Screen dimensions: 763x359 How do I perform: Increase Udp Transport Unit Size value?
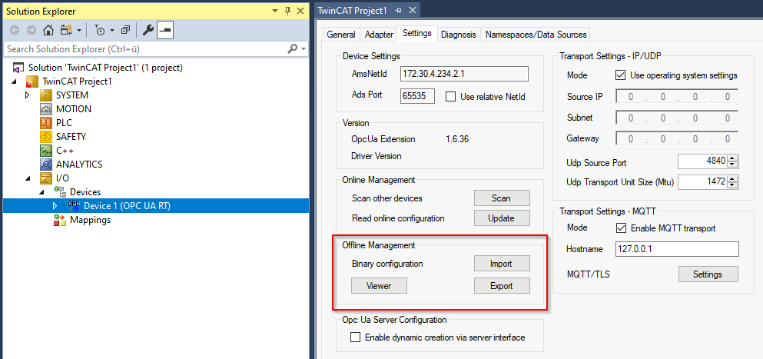733,179
